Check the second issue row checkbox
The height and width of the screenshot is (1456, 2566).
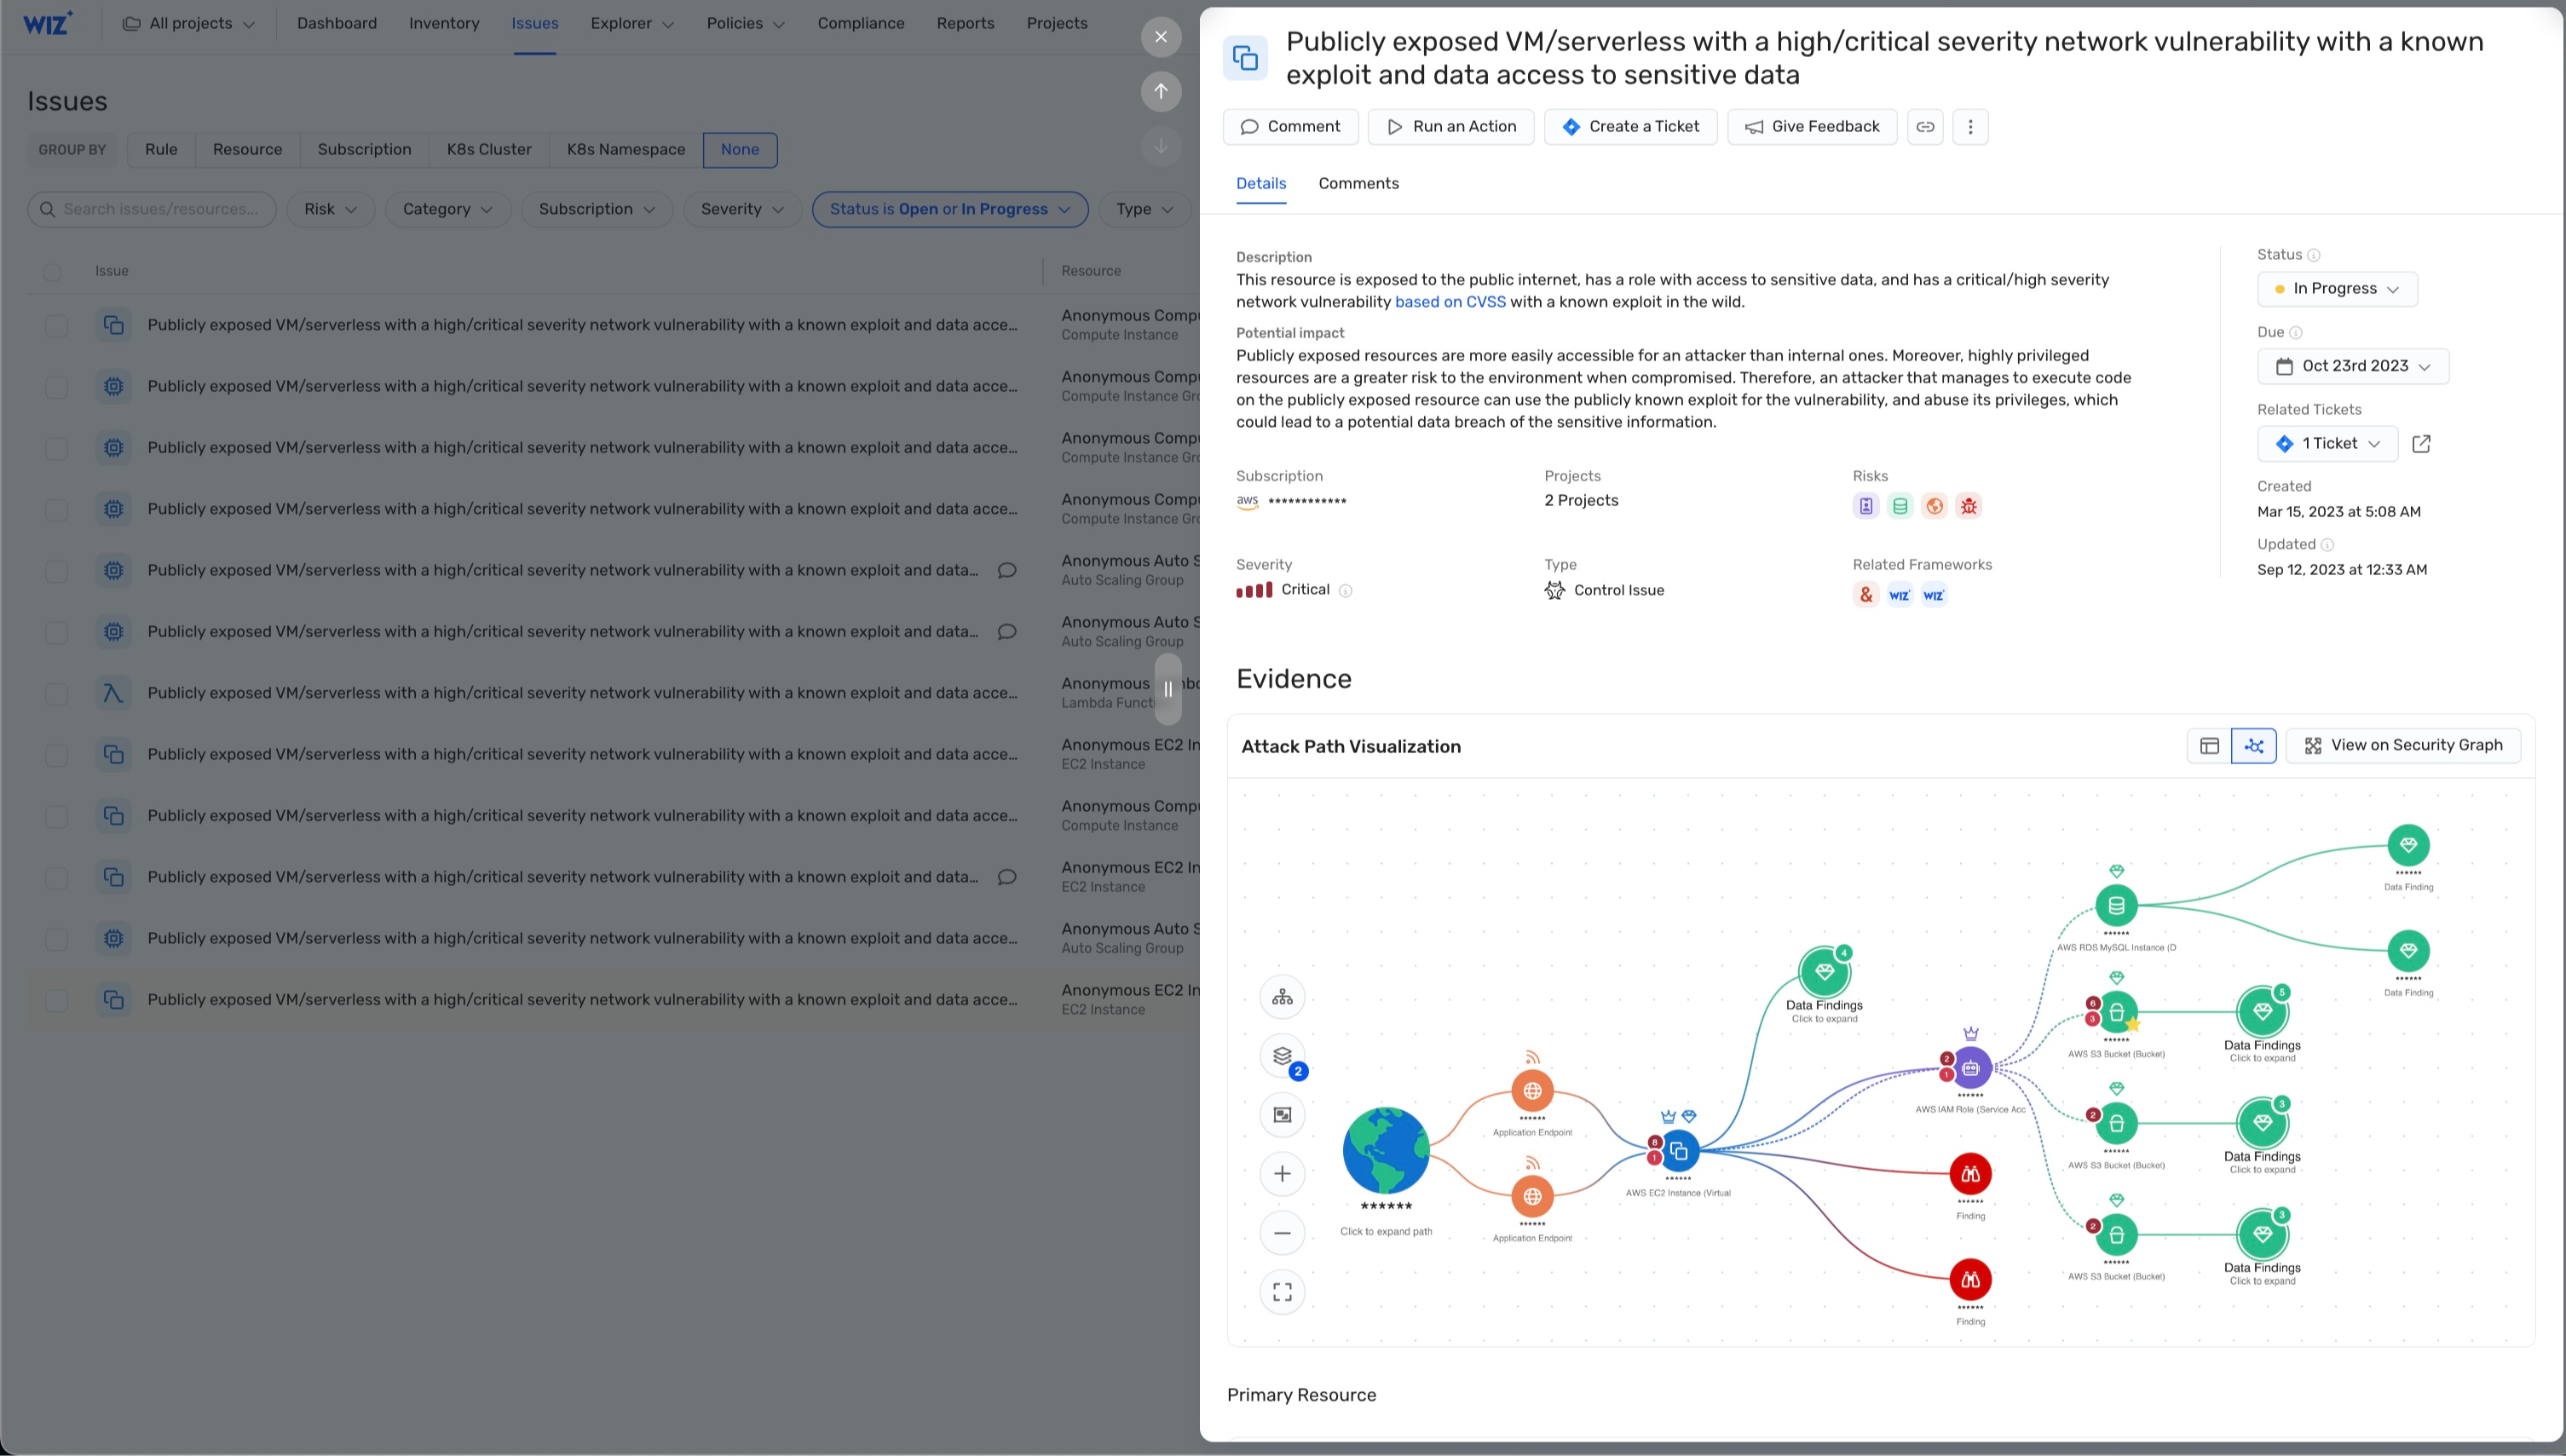click(57, 387)
